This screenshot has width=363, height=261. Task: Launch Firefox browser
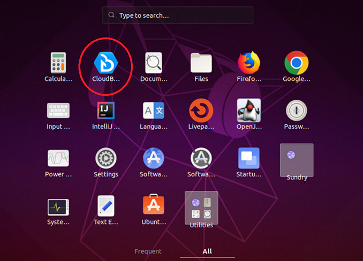(249, 63)
